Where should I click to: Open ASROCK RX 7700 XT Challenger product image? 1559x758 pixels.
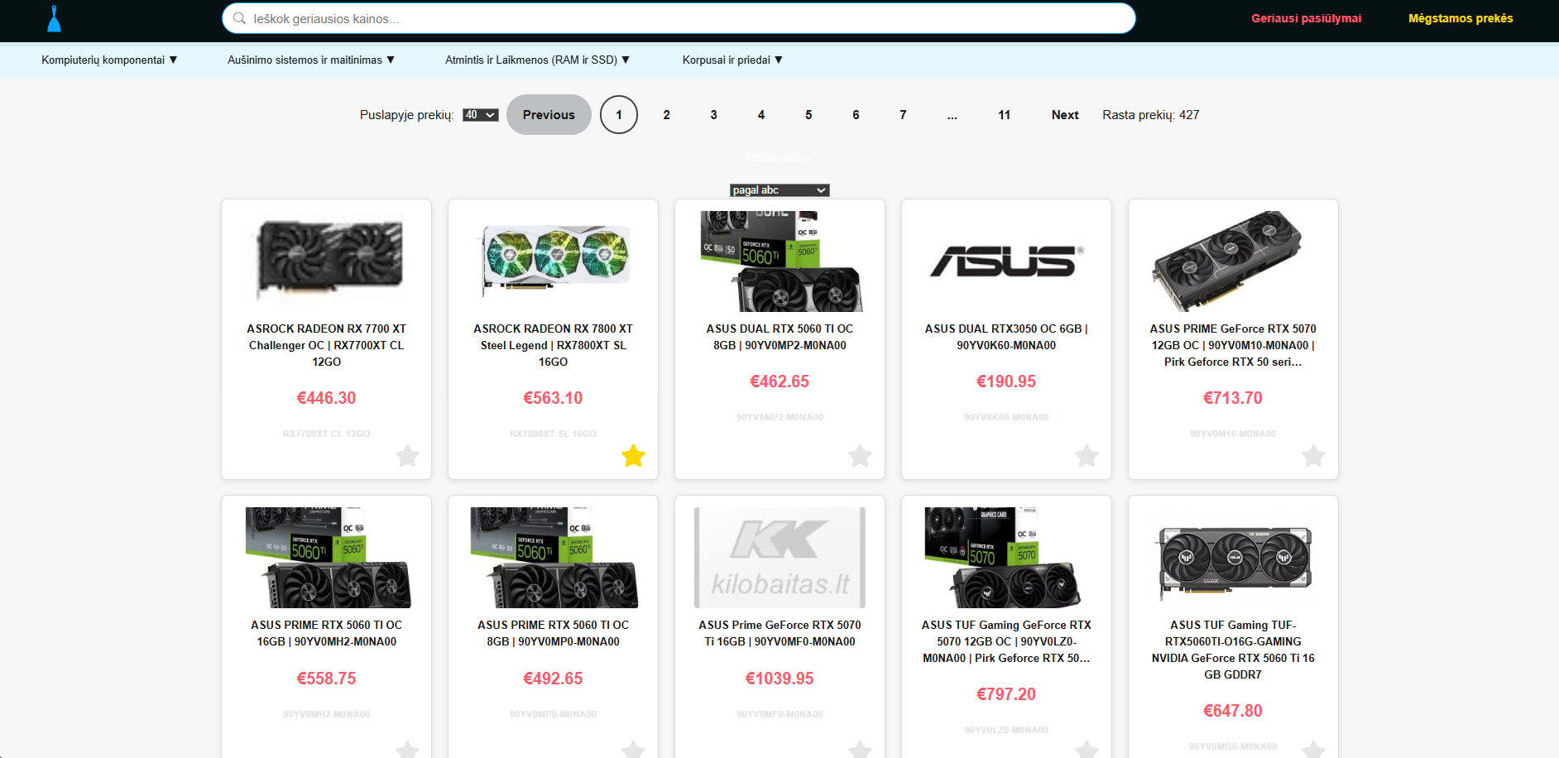click(326, 261)
